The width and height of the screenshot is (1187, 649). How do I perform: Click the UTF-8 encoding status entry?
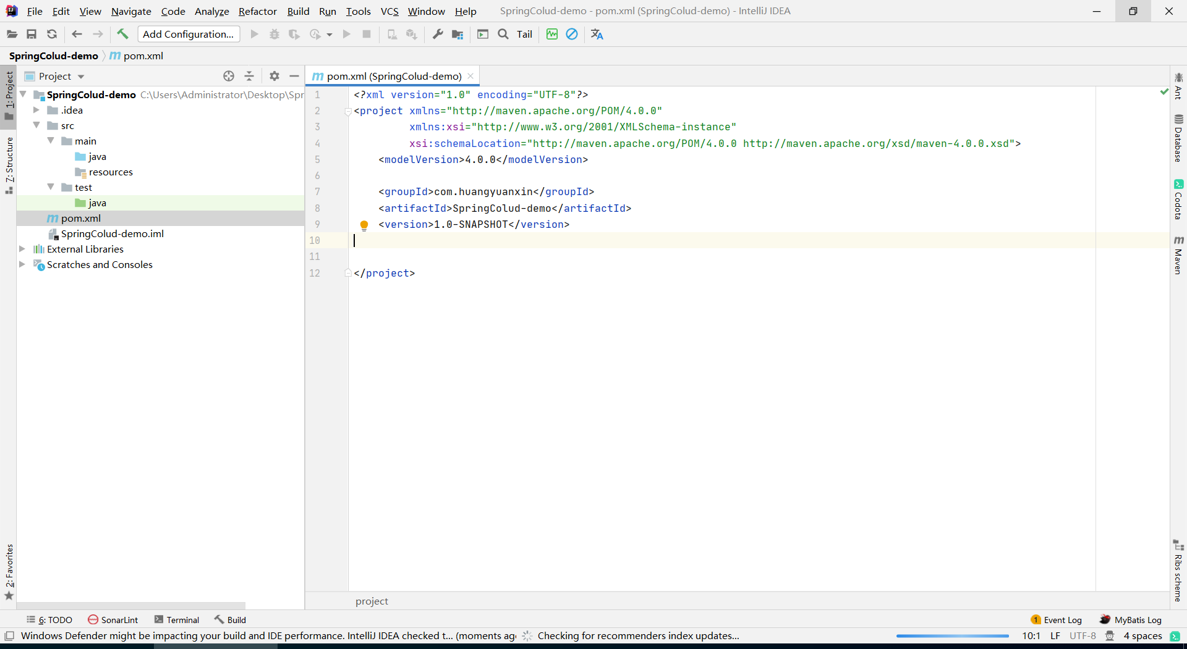(x=1083, y=636)
